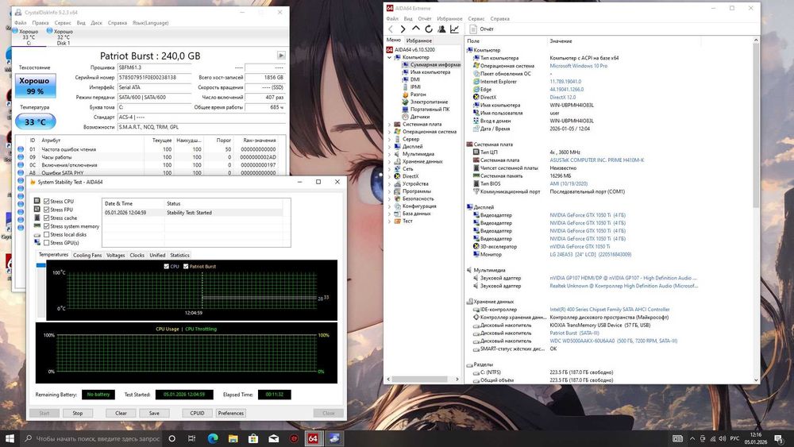Open File Explorer from the taskbar
794x447 pixels.
point(233,438)
